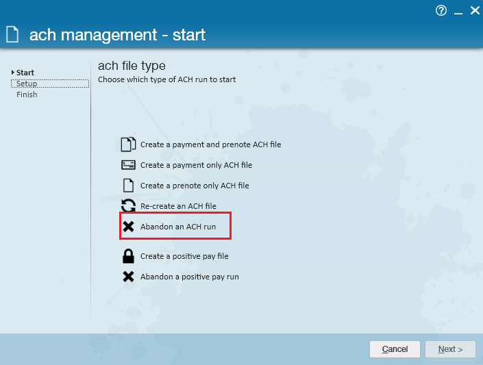The width and height of the screenshot is (483, 365).
Task: Select the Start step in sidebar
Action: [x=25, y=73]
